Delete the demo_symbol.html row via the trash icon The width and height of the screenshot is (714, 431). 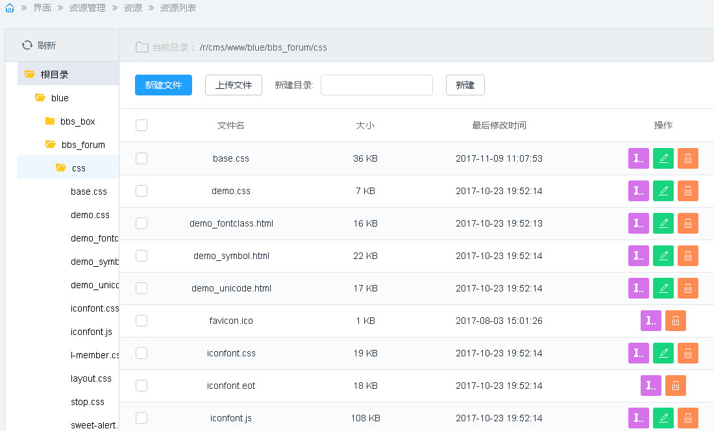pos(687,256)
